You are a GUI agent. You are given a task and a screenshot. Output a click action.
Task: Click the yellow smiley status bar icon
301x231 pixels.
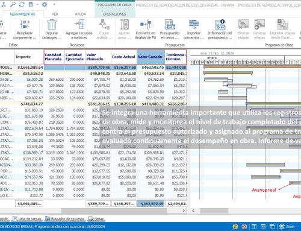[x=235, y=227]
